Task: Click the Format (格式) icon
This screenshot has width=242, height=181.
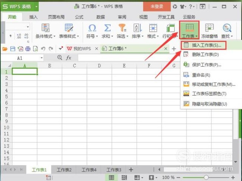Action: tap(153, 28)
